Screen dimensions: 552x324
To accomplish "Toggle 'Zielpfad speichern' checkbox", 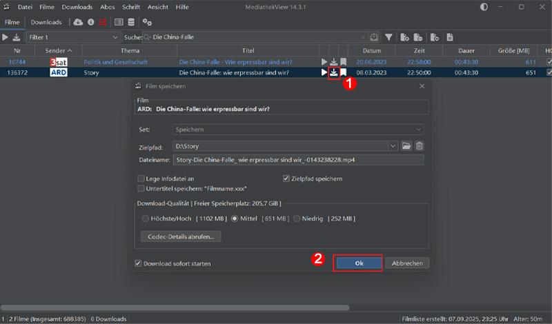I will click(x=286, y=179).
